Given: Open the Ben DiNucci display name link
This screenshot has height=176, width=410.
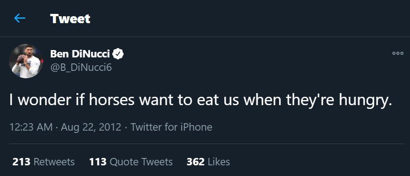Looking at the screenshot, I should tap(80, 54).
